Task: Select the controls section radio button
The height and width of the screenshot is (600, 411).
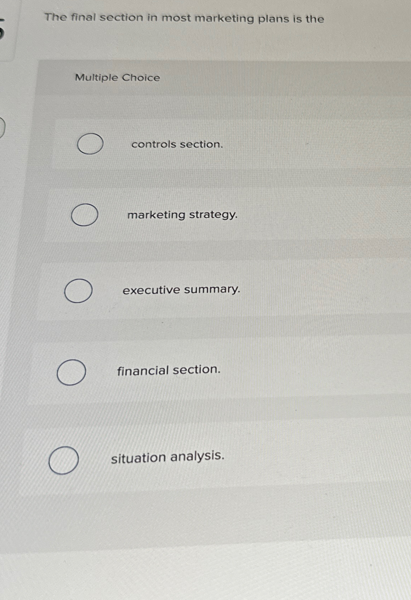Action: [90, 144]
